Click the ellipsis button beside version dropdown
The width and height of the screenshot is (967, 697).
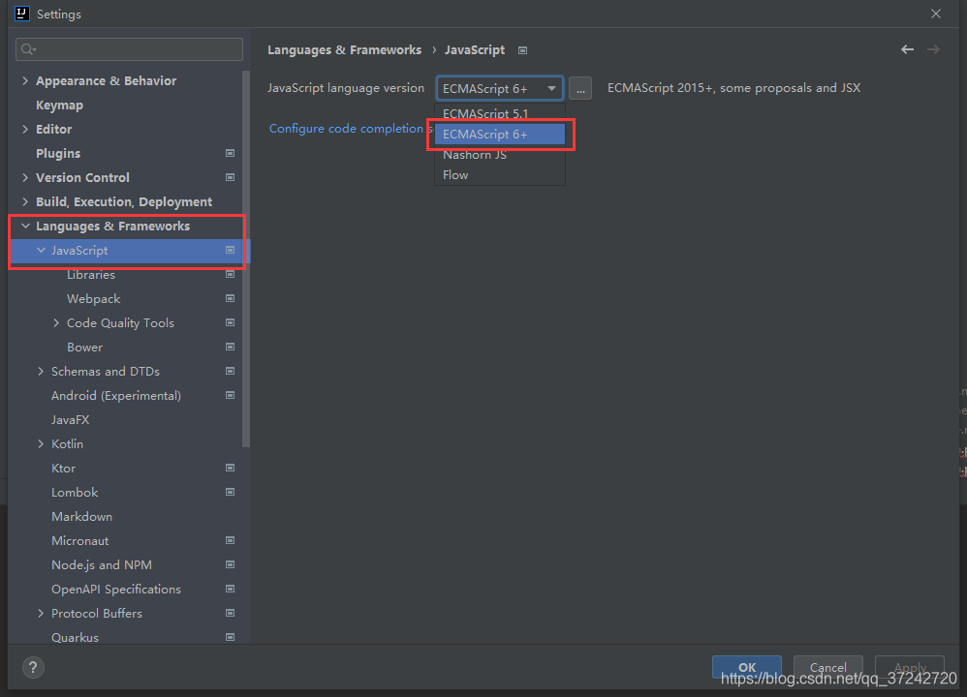coord(580,89)
